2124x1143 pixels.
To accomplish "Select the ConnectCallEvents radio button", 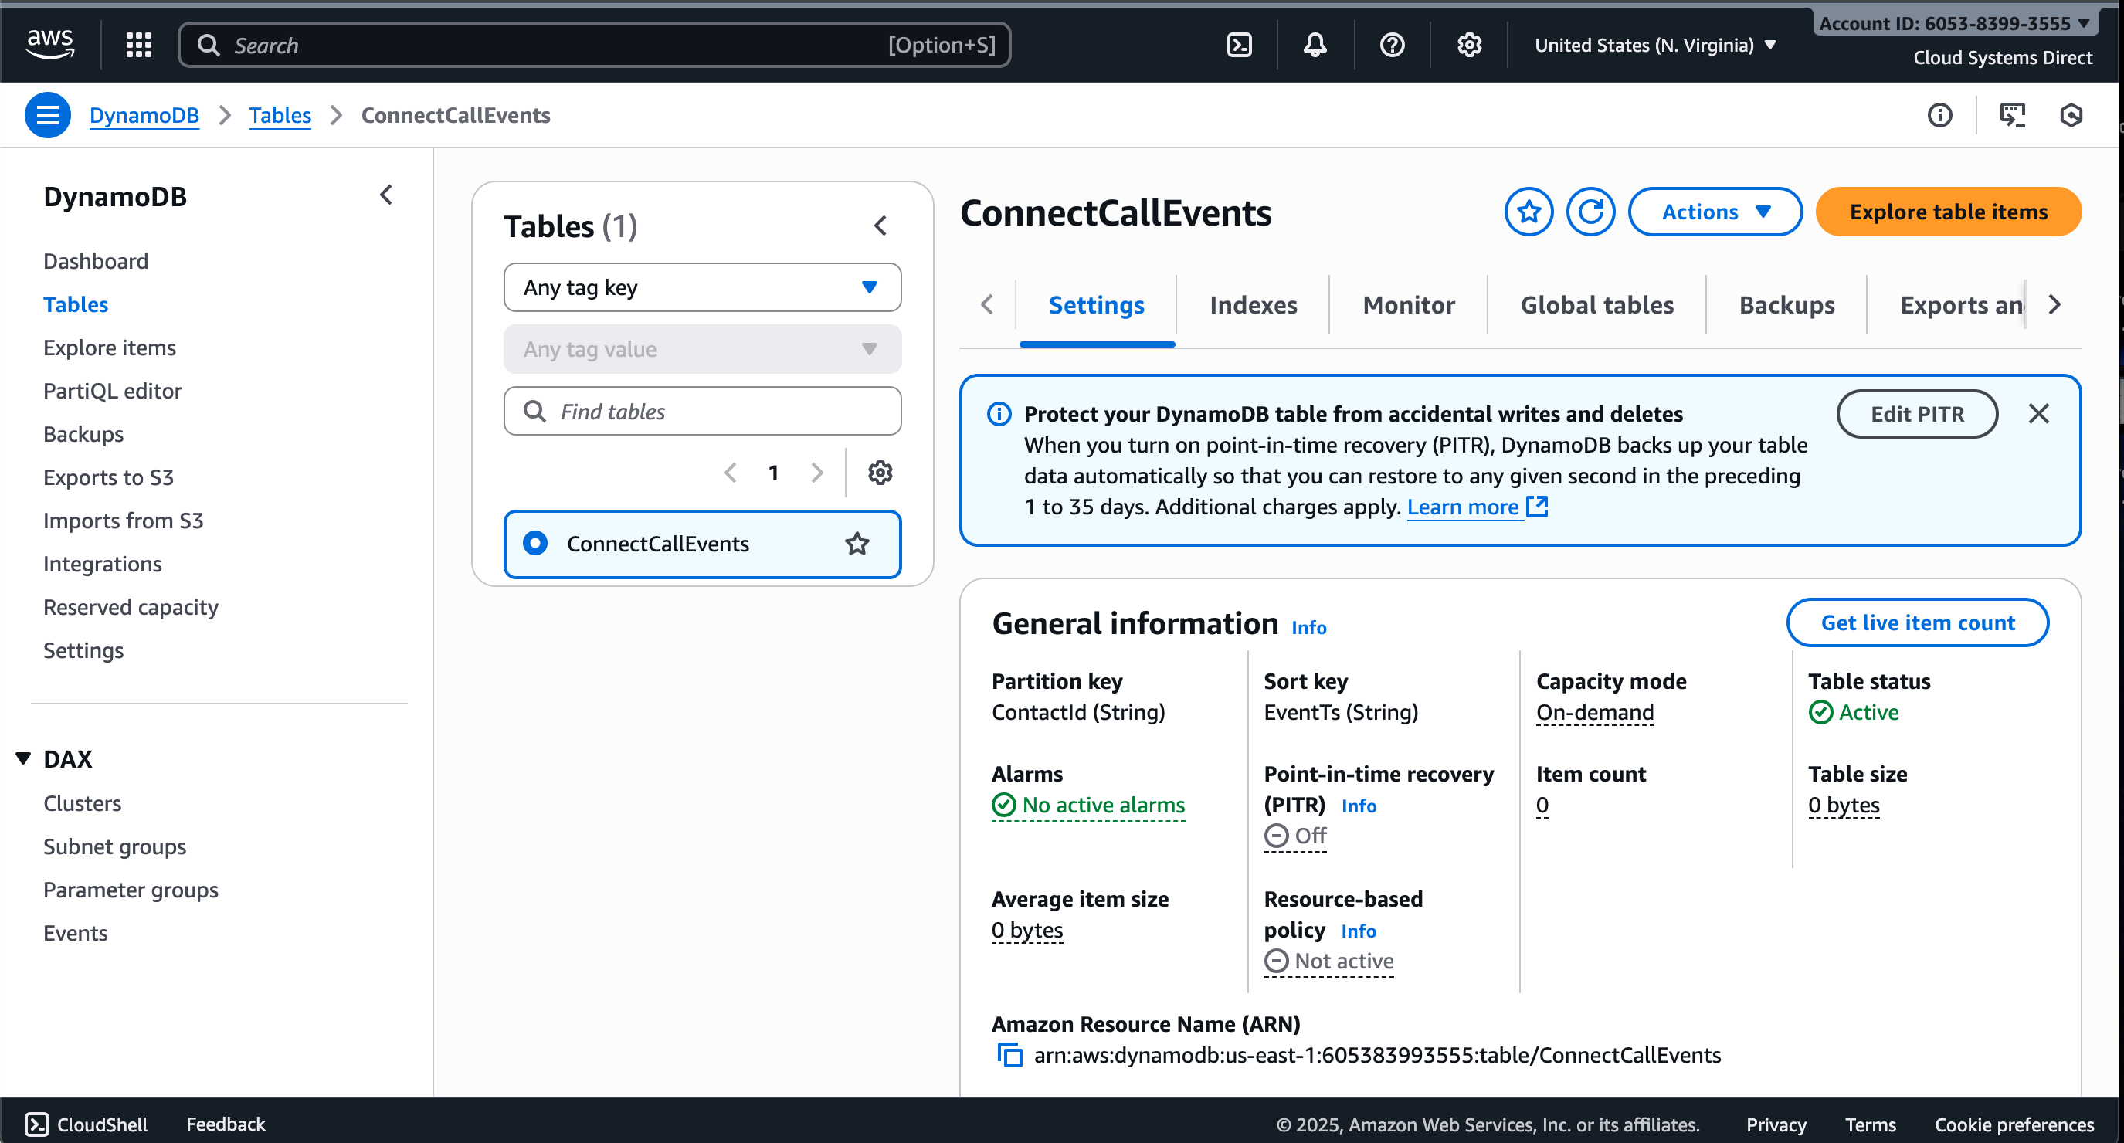I will [535, 544].
